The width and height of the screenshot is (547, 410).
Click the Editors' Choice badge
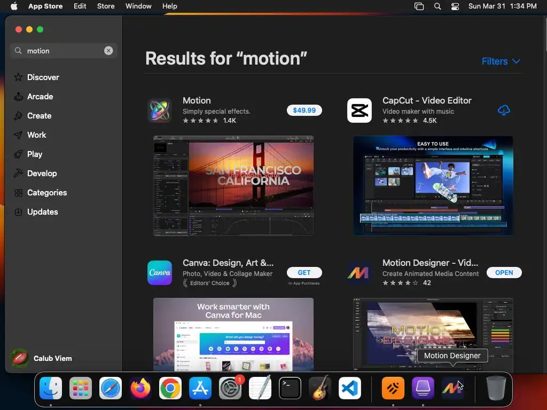pyautogui.click(x=210, y=283)
